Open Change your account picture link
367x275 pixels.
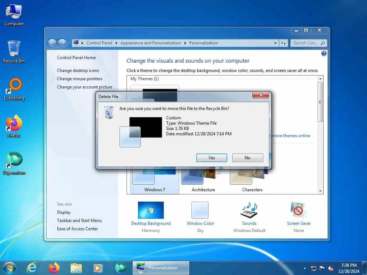[x=85, y=87]
